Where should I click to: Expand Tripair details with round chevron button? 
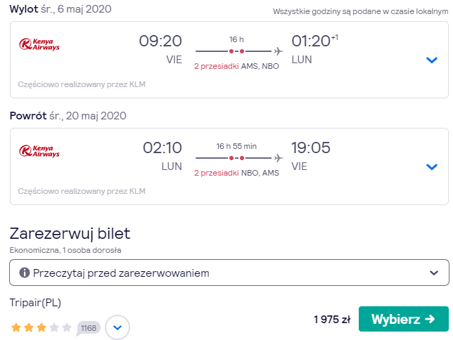coord(117,327)
